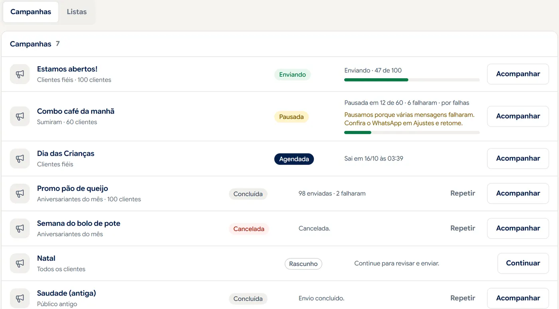The image size is (559, 309).
Task: Click the text 'Sai em 16/10 às 03:39'
Action: pos(374,158)
